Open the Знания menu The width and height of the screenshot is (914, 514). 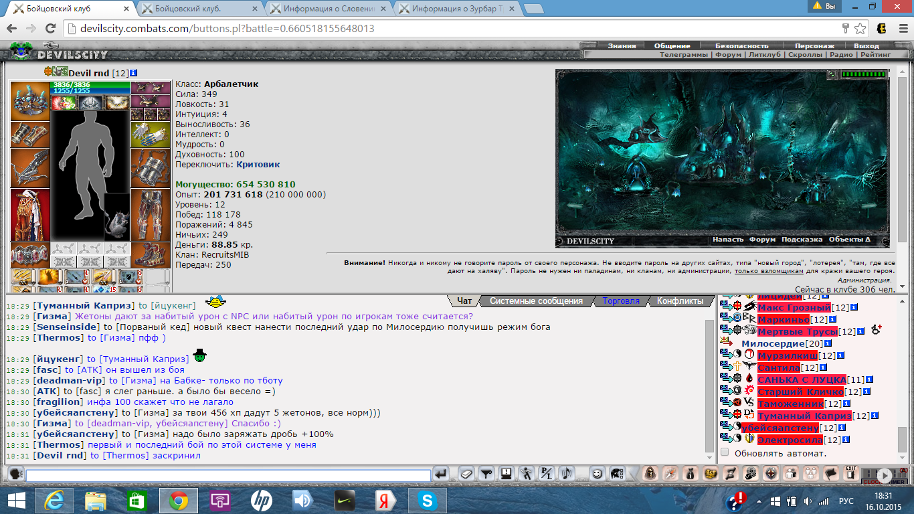pos(622,46)
